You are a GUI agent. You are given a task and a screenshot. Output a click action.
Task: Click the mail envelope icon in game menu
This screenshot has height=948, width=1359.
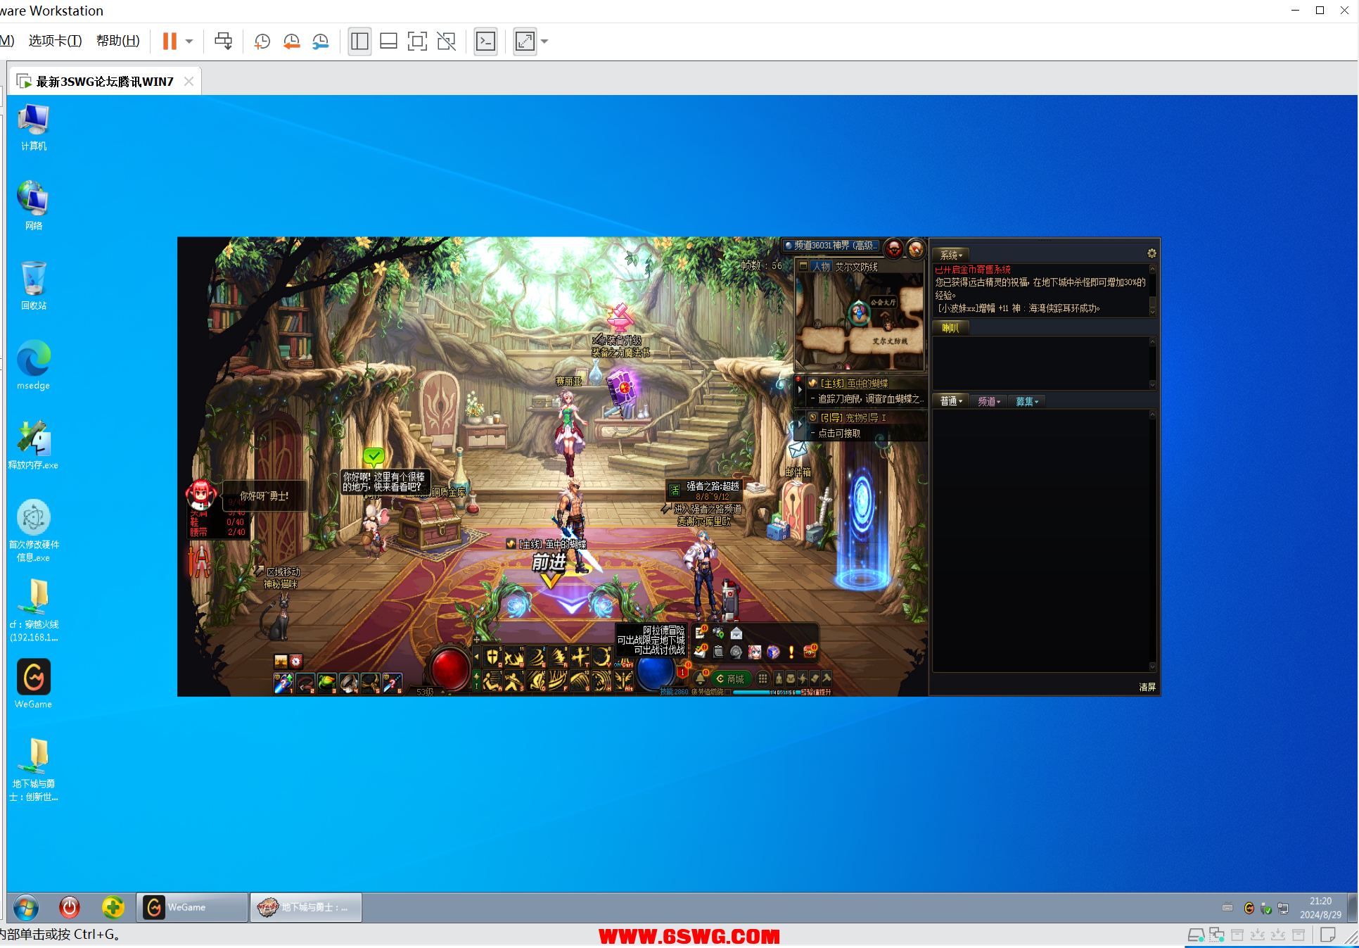tap(736, 633)
